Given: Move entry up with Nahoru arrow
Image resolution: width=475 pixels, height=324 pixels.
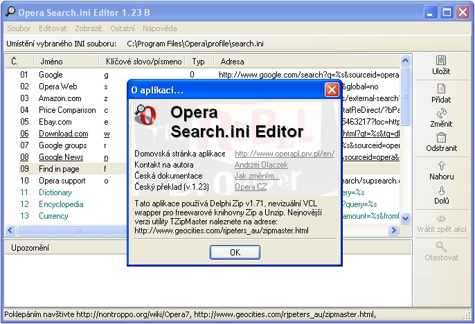Looking at the screenshot, I should tap(441, 166).
